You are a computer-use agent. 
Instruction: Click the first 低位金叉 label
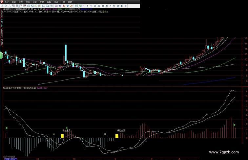66,131
